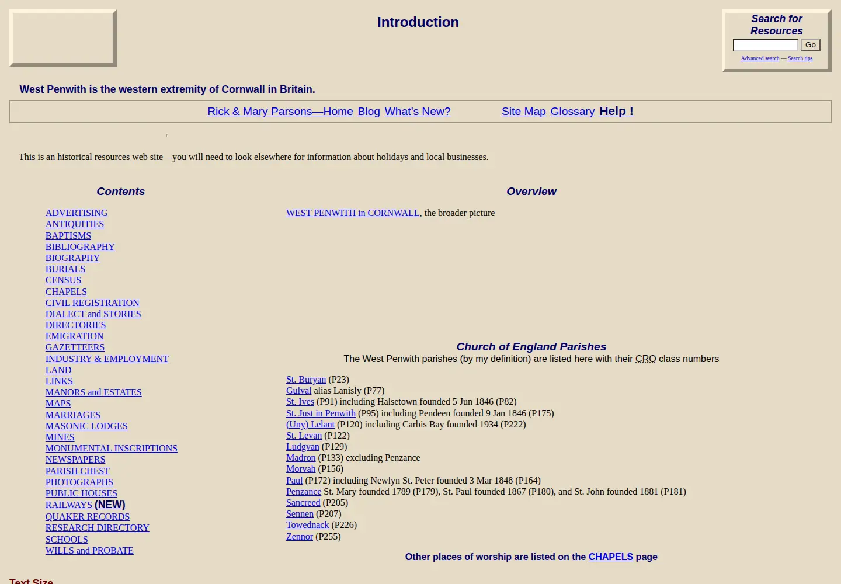The height and width of the screenshot is (584, 841).
Task: Open the ADVERTISING contents link
Action: pos(77,213)
